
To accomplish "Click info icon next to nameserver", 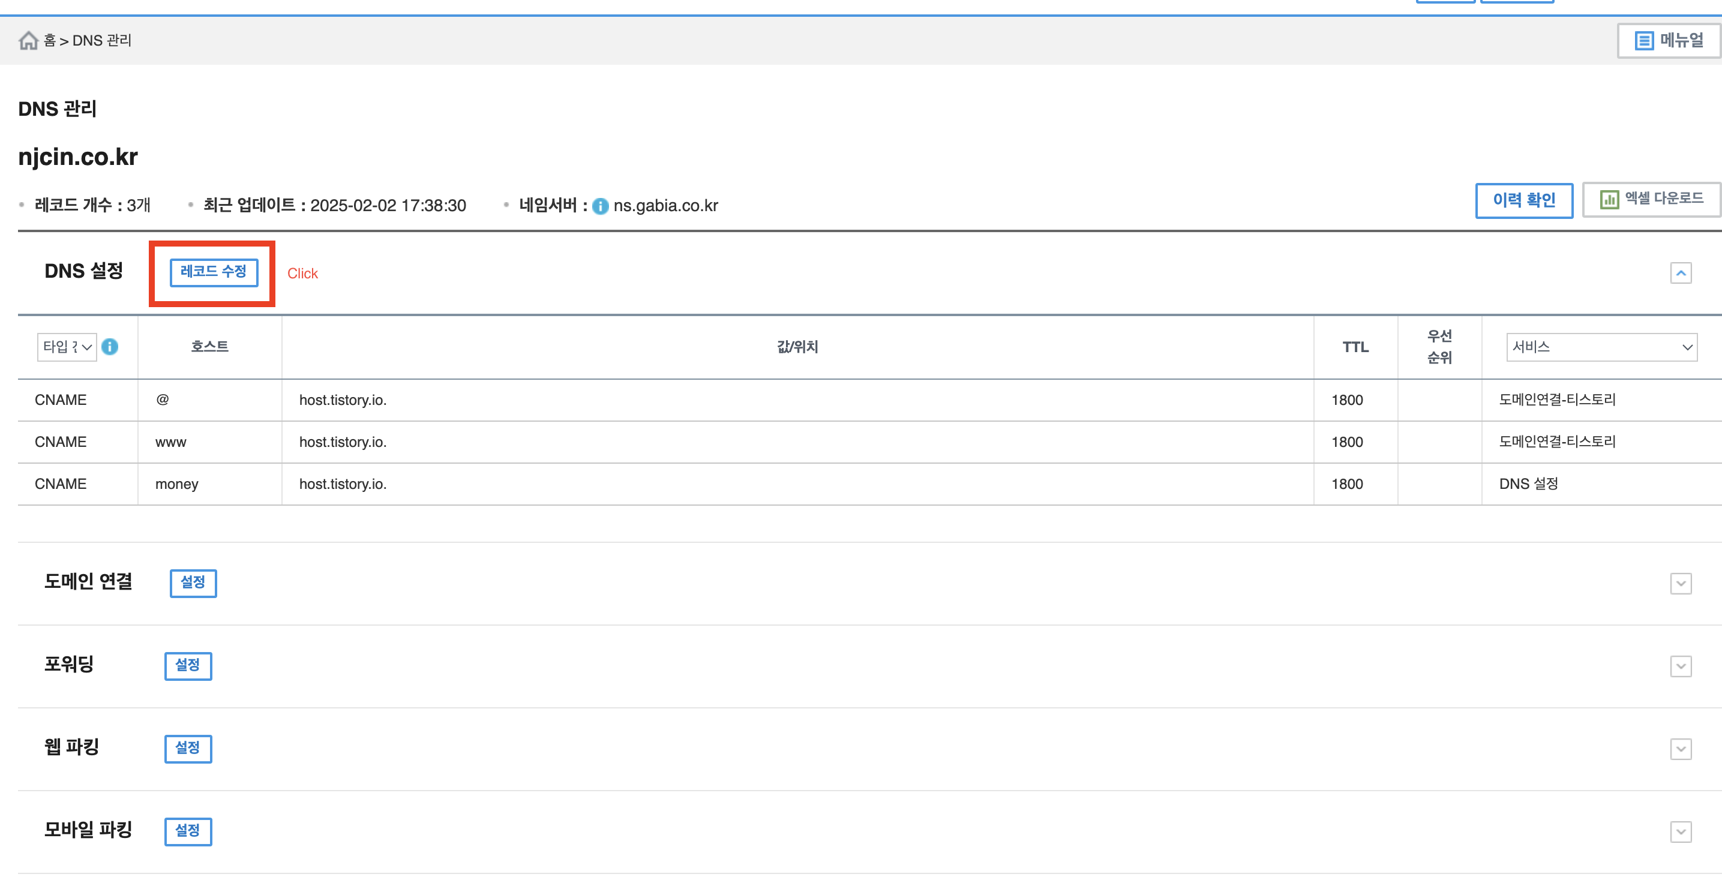I will (x=600, y=206).
